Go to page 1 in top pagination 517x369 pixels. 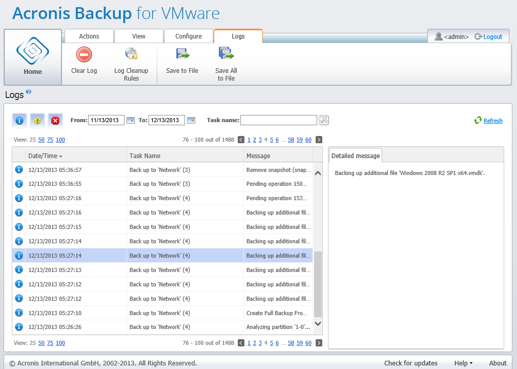tap(249, 140)
